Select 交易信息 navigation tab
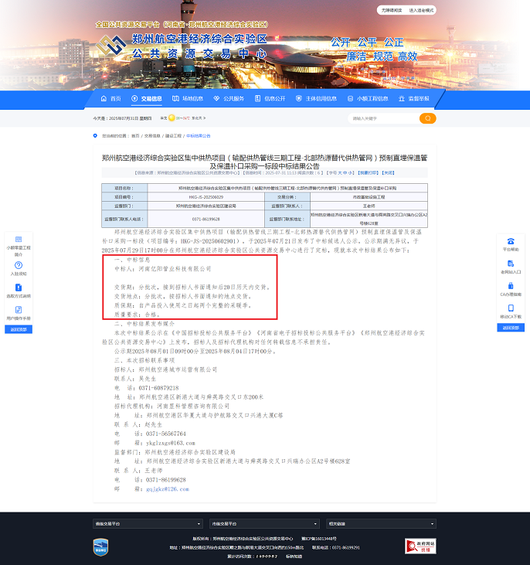The image size is (530, 565). pos(147,99)
